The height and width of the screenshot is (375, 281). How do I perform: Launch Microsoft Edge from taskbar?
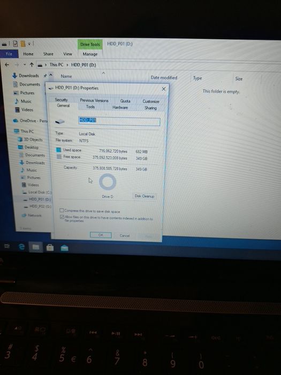(x=22, y=246)
